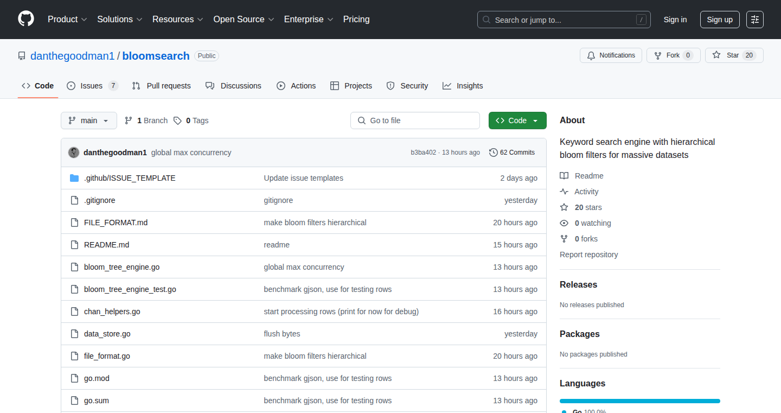The width and height of the screenshot is (781, 413).
Task: Expand the Enterprise menu
Action: (x=309, y=19)
